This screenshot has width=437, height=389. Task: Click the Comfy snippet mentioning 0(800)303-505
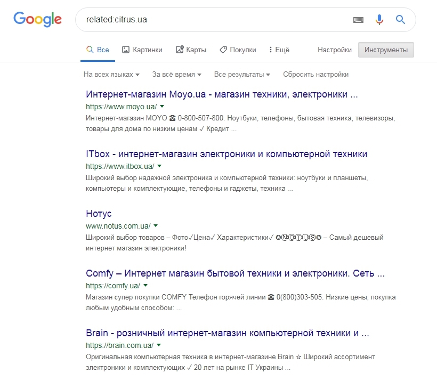241,302
